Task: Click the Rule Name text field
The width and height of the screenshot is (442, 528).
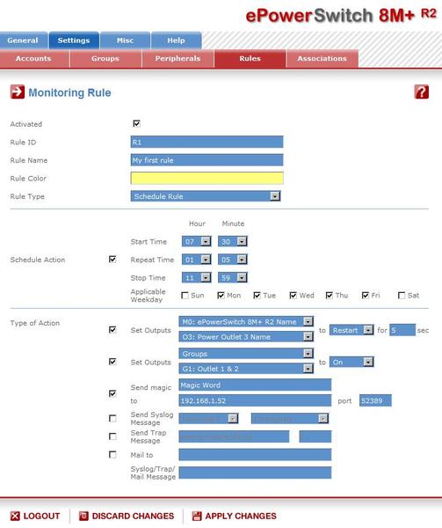Action: pos(207,160)
